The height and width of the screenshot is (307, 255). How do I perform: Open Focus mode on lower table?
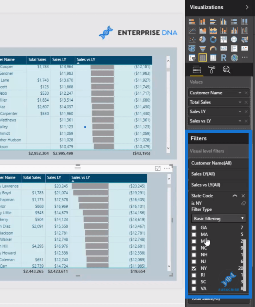coord(158,168)
